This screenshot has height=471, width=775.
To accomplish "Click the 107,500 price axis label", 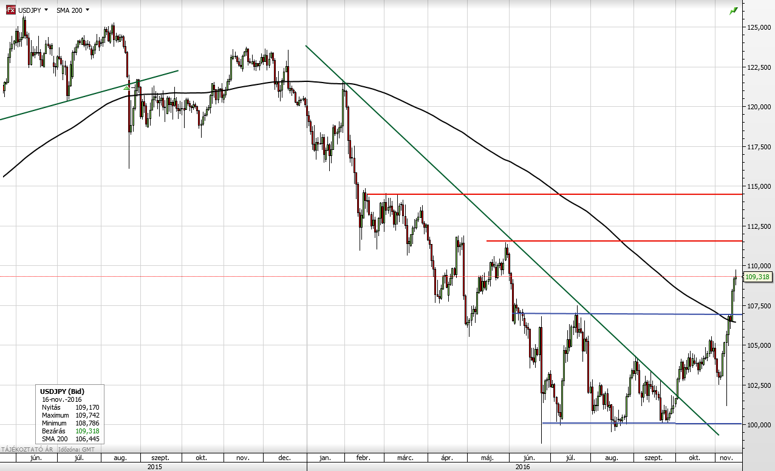I will tap(759, 306).
